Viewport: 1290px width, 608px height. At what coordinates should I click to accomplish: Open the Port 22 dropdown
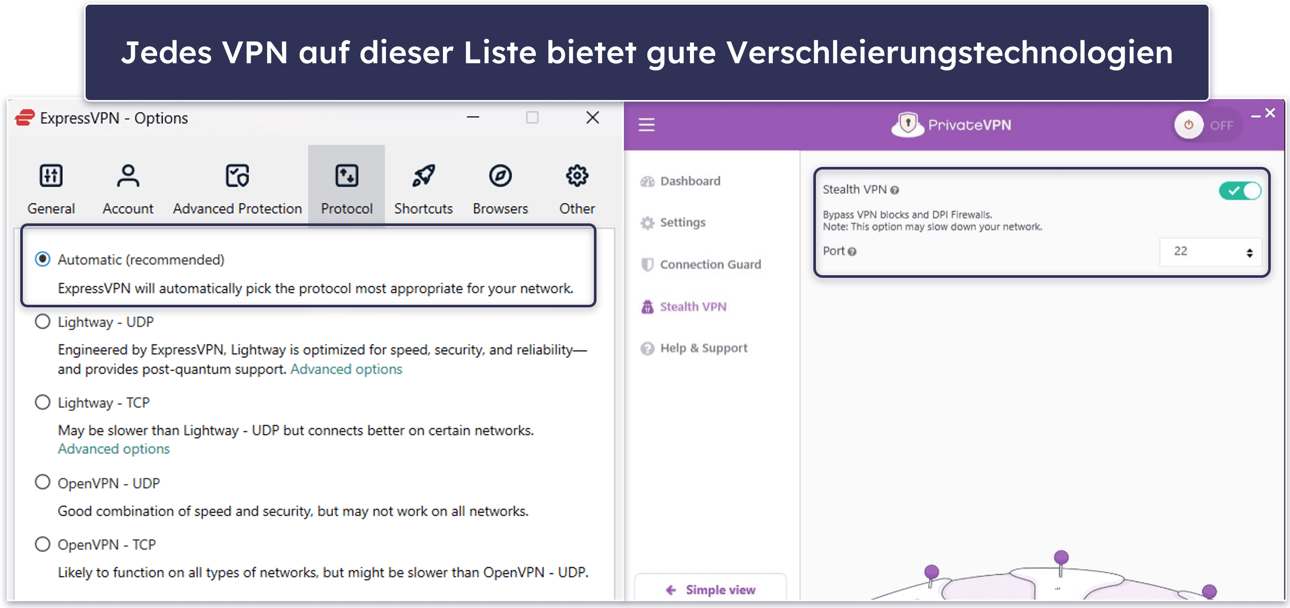(1210, 252)
